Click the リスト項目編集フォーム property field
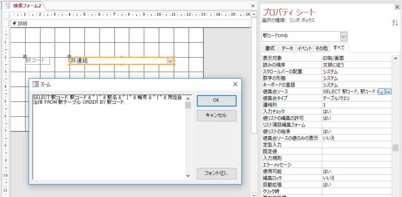402x197 pixels. point(357,125)
